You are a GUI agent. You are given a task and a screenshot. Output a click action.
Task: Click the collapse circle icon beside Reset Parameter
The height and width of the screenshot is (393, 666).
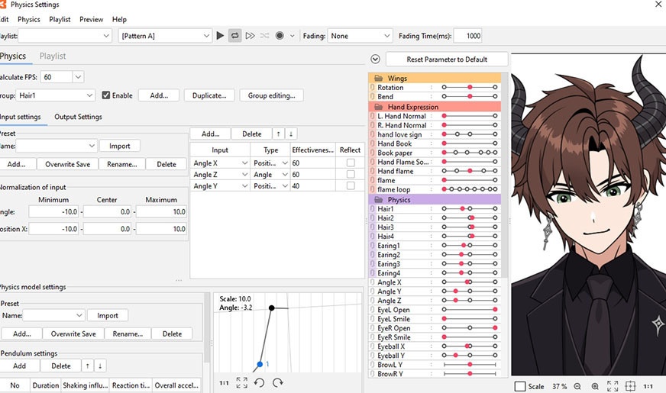(375, 59)
